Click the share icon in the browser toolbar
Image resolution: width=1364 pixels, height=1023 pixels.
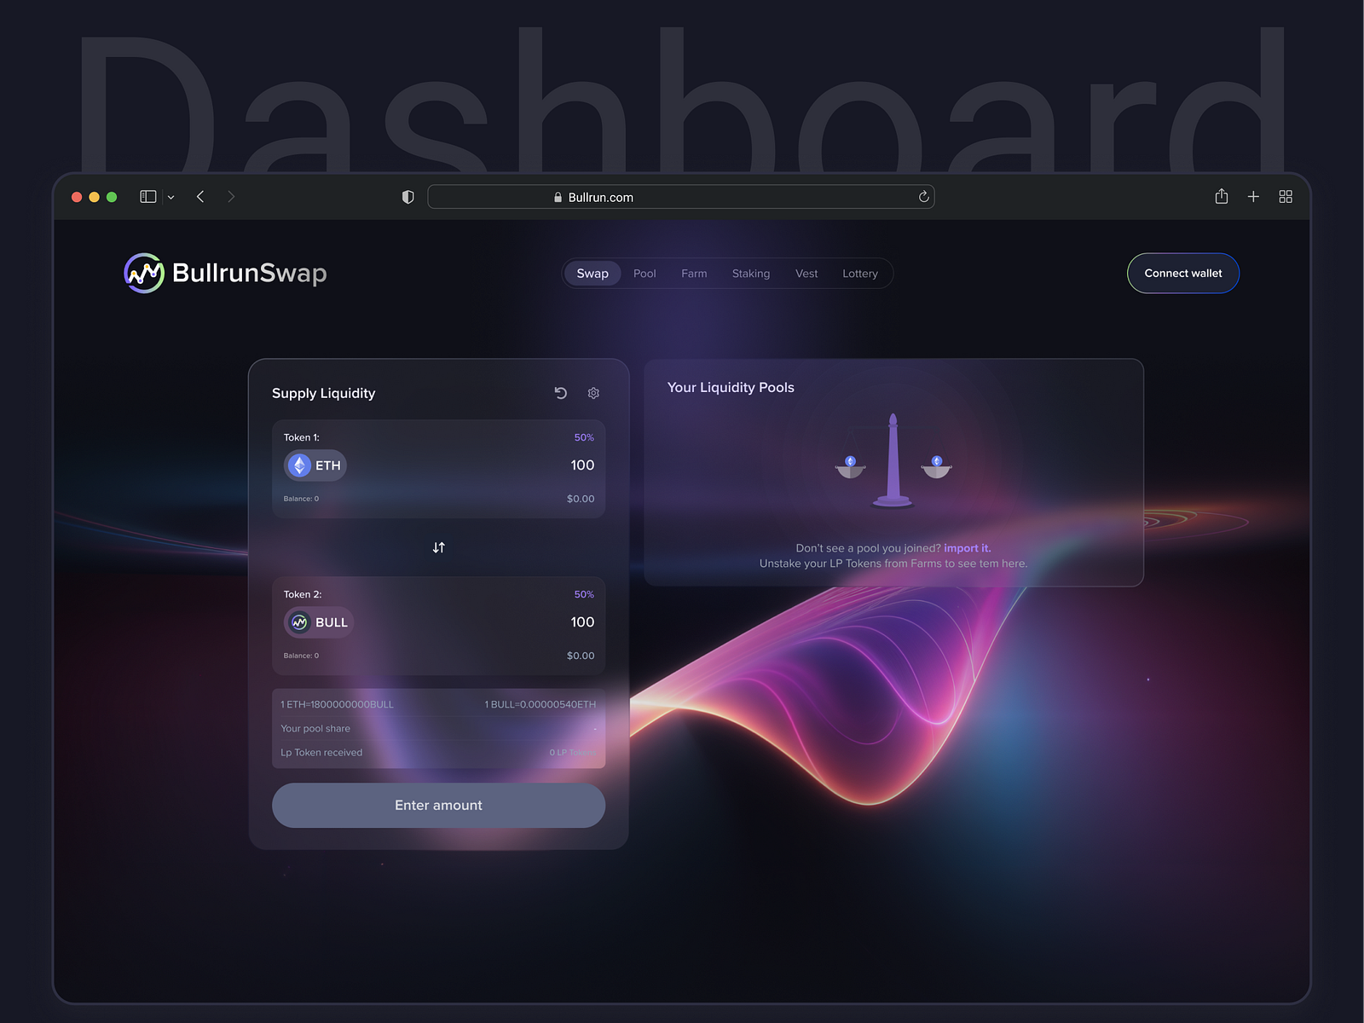tap(1221, 197)
